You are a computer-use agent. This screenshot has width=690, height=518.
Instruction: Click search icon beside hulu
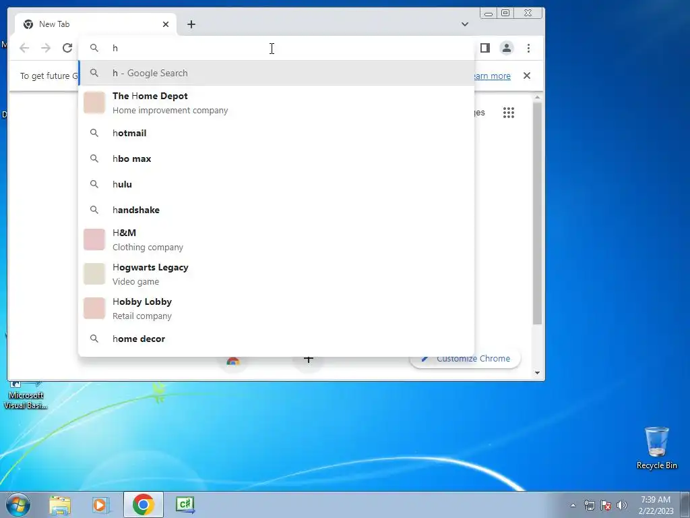click(94, 184)
